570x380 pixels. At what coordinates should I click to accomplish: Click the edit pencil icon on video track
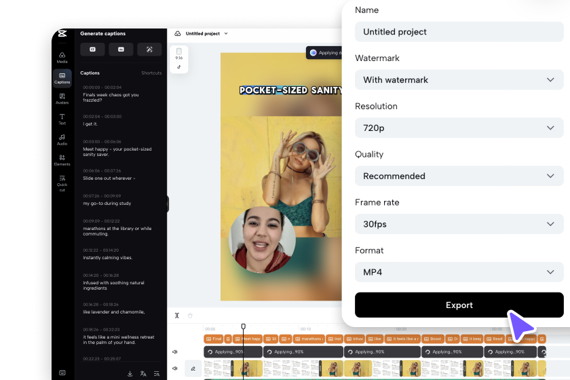pos(193,368)
